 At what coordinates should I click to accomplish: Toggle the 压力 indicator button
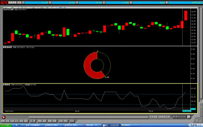(x=17, y=121)
